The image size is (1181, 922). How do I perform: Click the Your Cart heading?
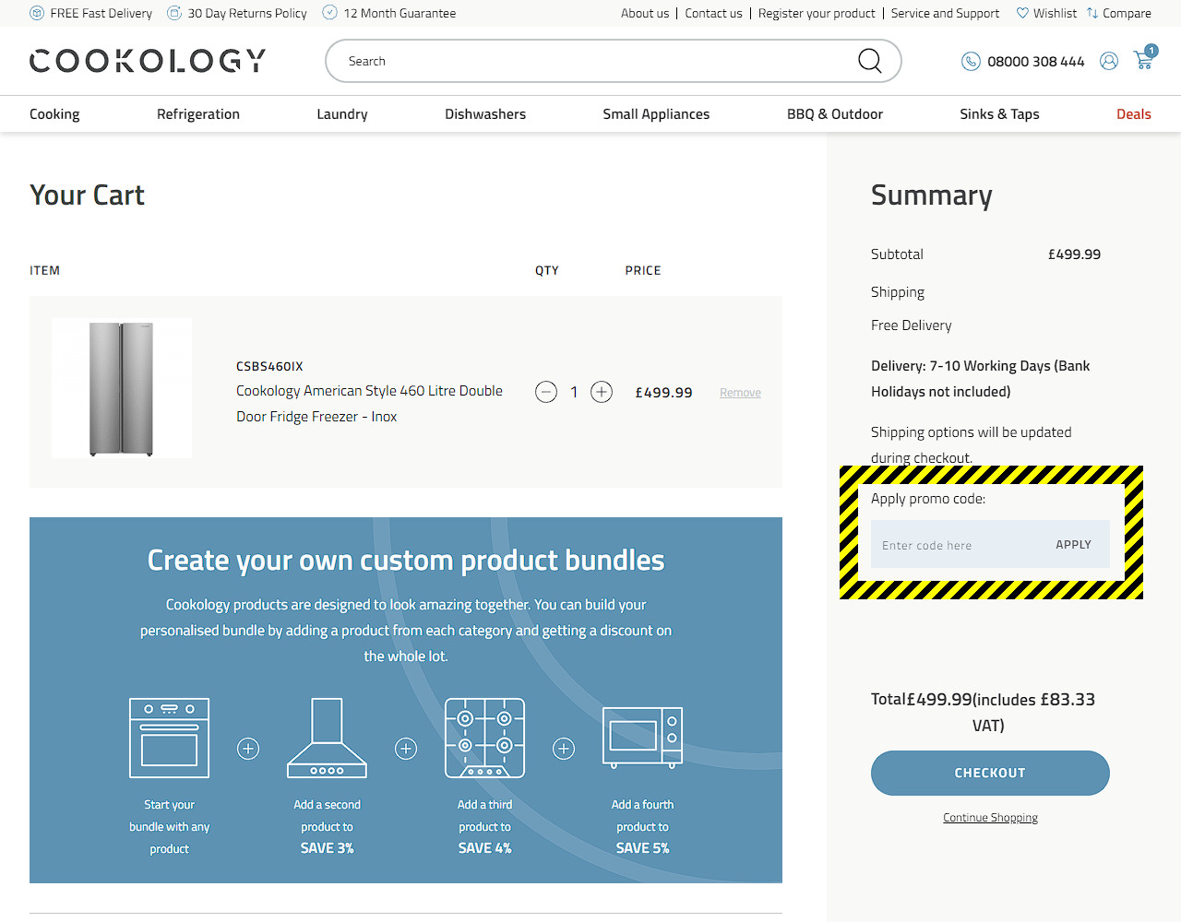(87, 195)
